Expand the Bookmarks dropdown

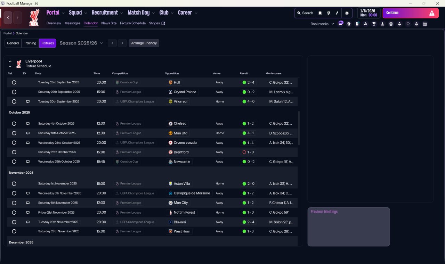pyautogui.click(x=322, y=24)
